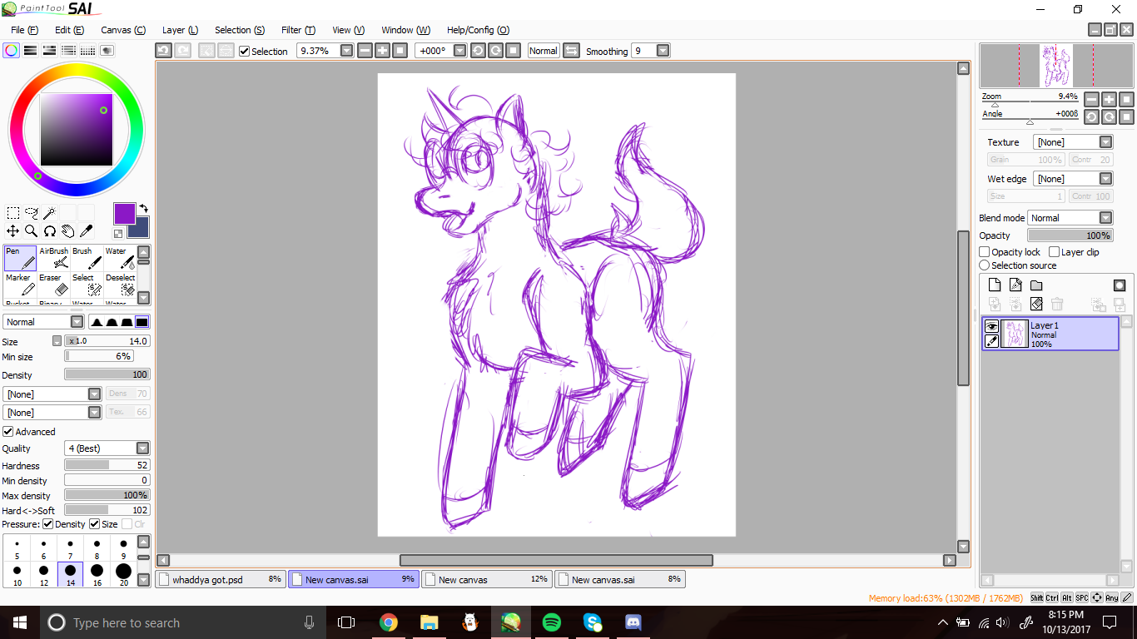Undo the last stroke in the toolbar
Viewport: 1137px width, 639px height.
[163, 51]
